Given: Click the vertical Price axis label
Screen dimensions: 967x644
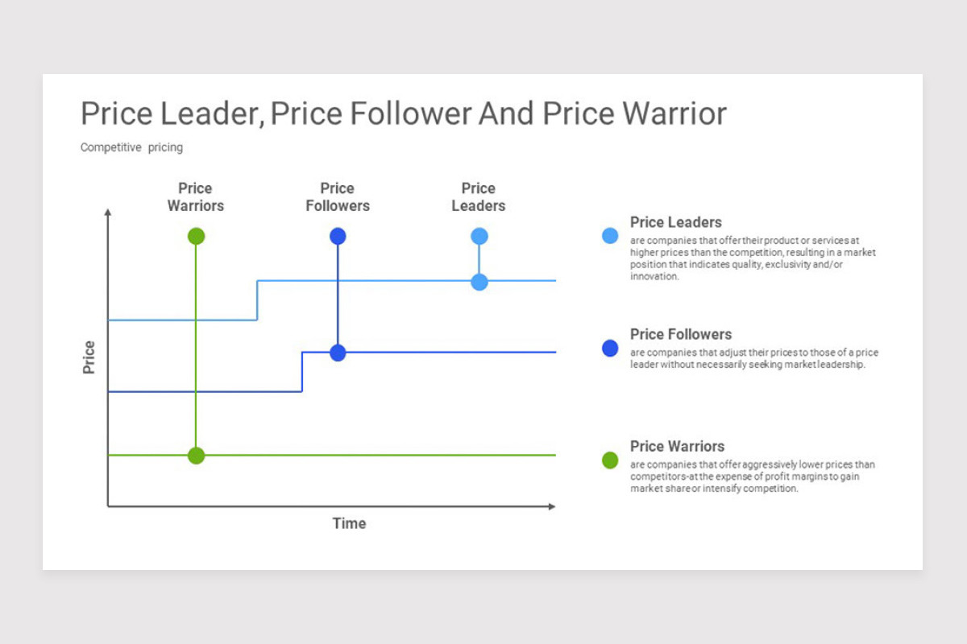Looking at the screenshot, I should [89, 357].
